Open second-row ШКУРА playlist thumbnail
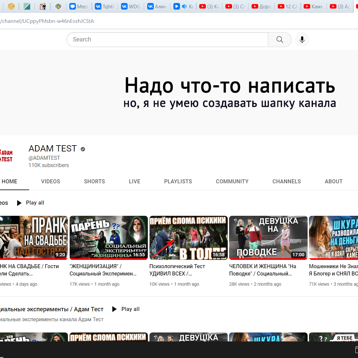358x358 pixels. pos(268,337)
